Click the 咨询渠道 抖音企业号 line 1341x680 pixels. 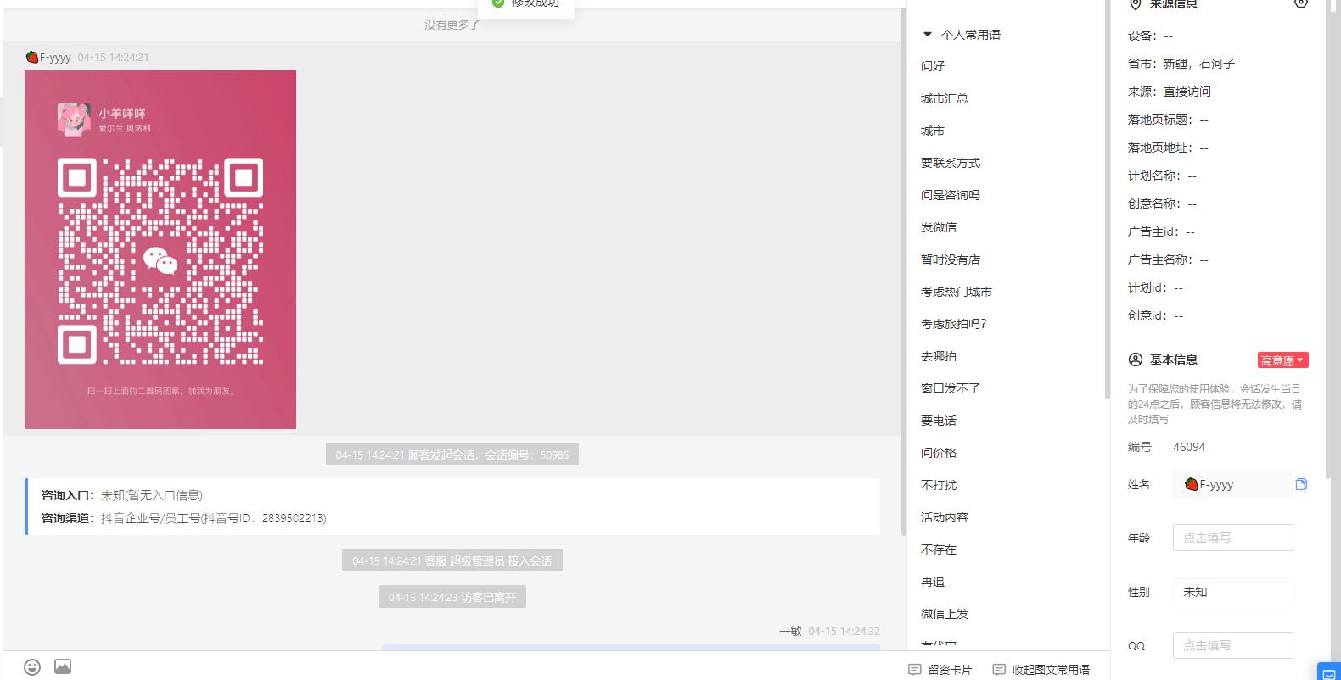point(184,518)
